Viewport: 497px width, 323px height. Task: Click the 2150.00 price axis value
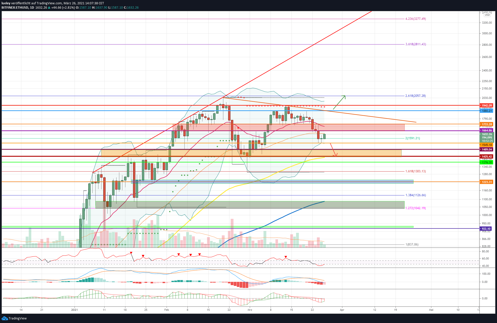tap(487, 89)
